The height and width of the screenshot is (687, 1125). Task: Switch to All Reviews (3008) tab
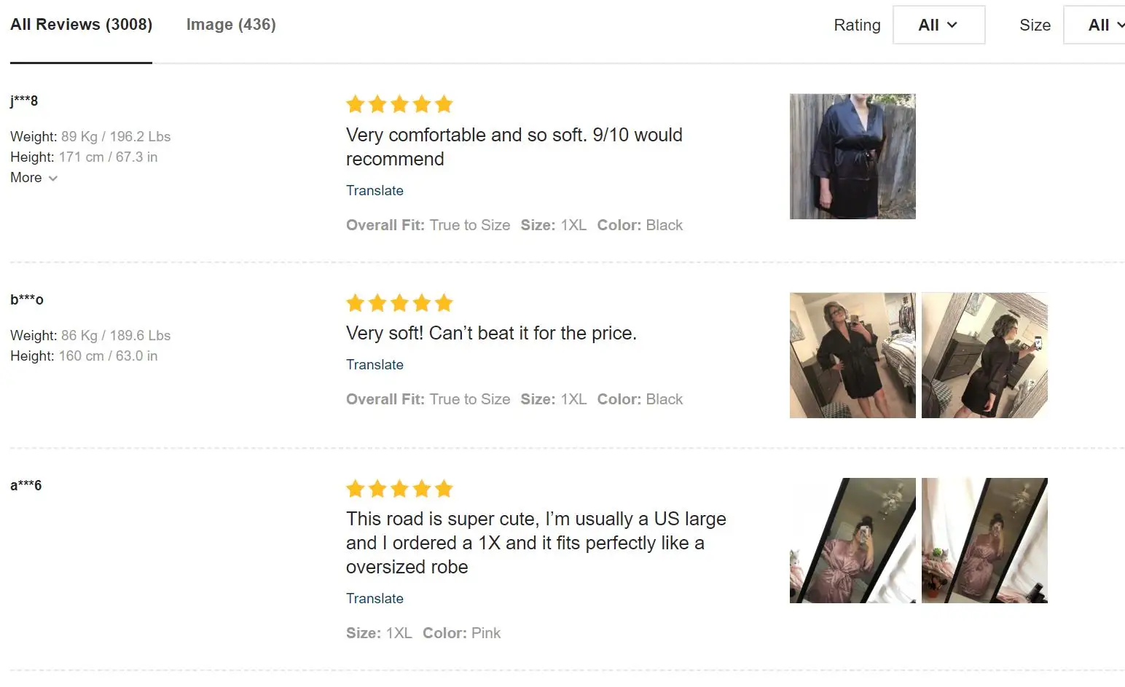point(81,25)
